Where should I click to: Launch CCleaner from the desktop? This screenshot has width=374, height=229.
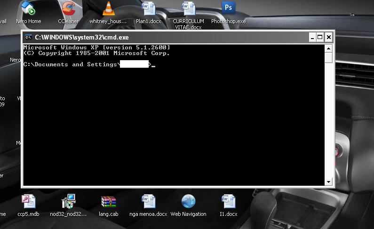click(x=68, y=9)
